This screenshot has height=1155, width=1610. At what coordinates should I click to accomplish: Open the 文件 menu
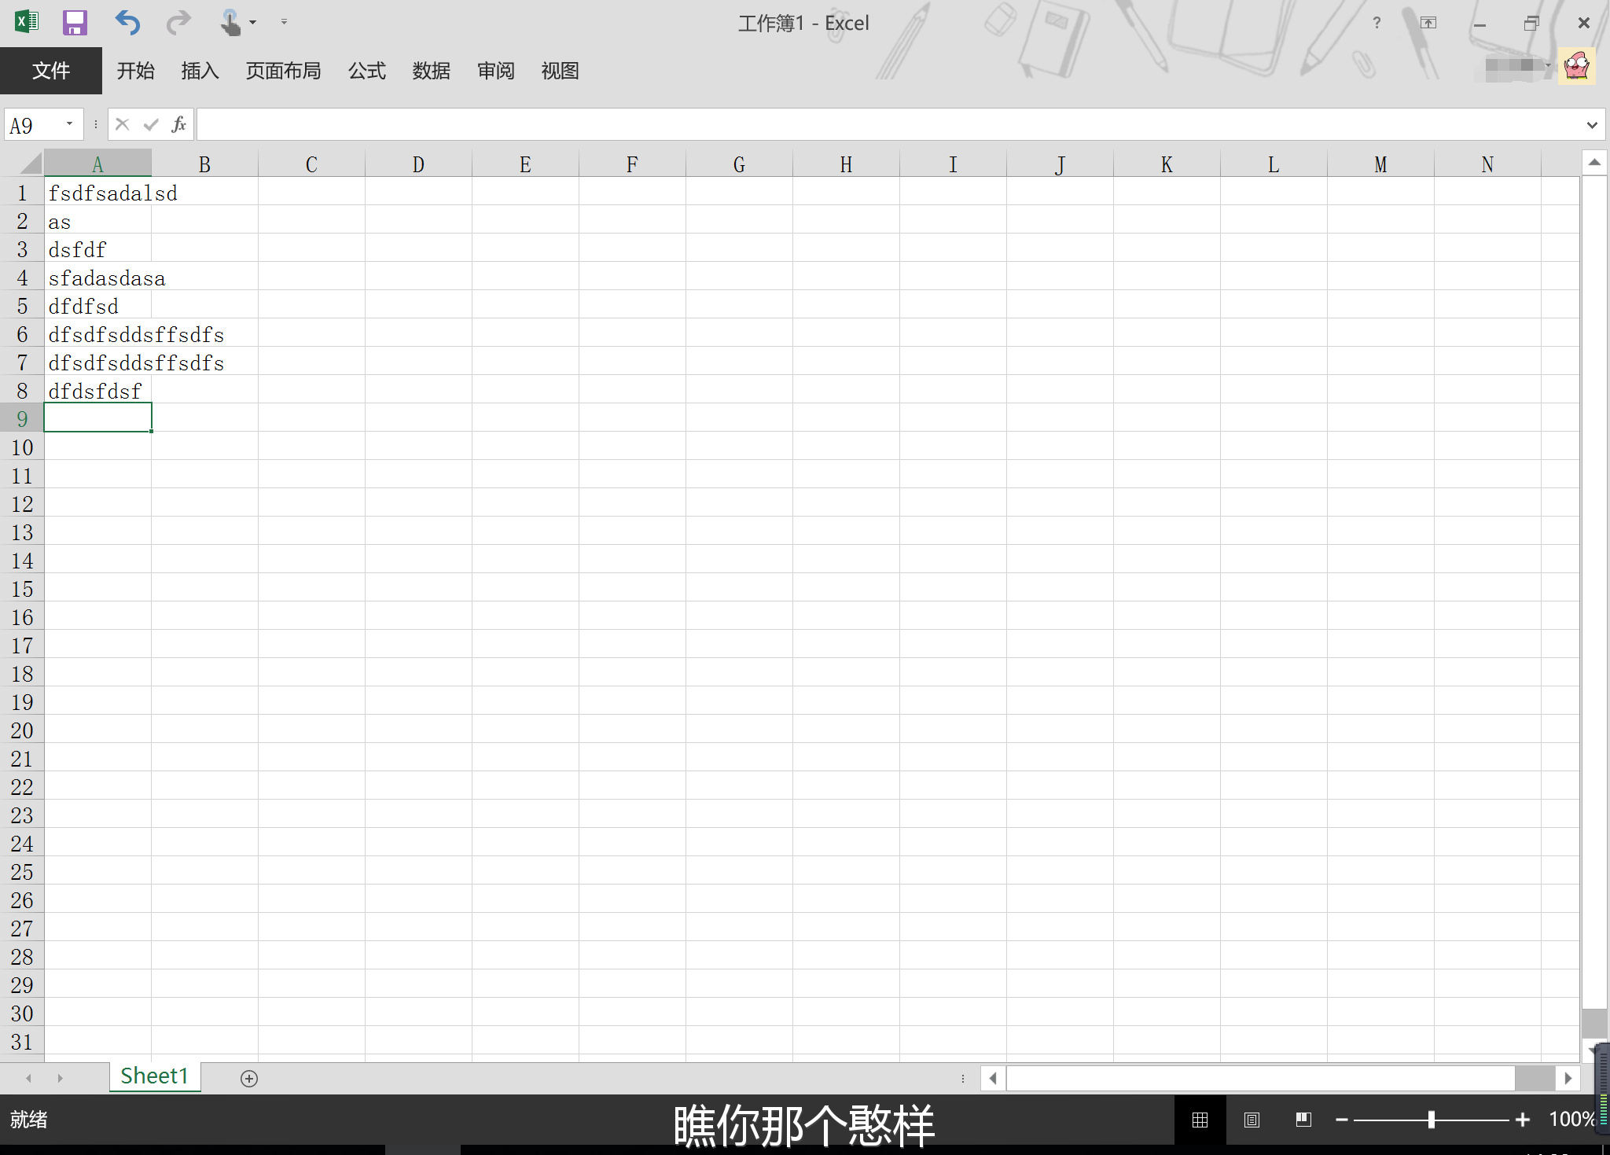tap(51, 71)
